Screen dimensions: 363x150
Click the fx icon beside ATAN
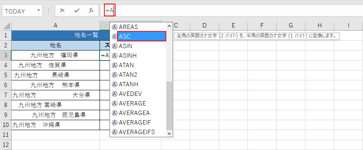tap(115, 65)
